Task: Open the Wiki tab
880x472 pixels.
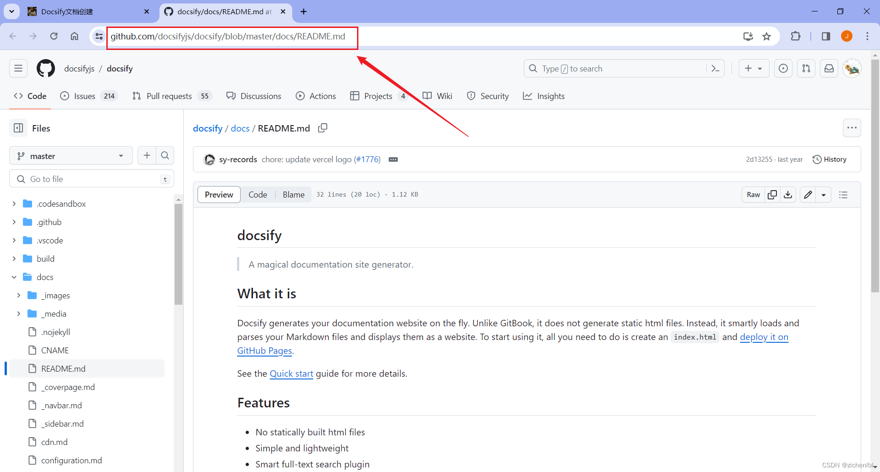Action: (x=437, y=96)
